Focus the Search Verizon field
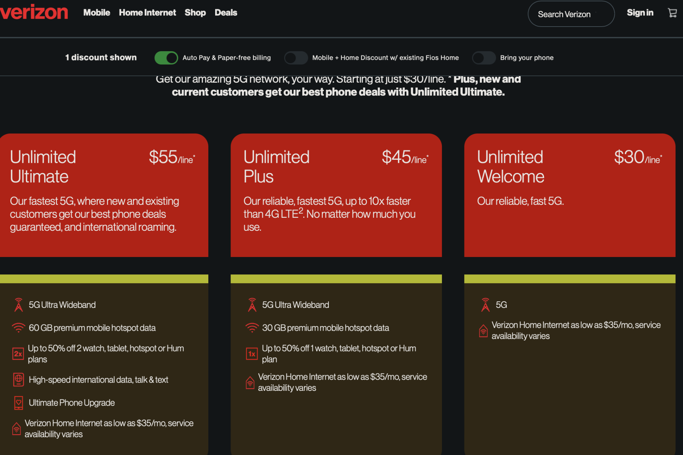The image size is (683, 455). [x=571, y=14]
